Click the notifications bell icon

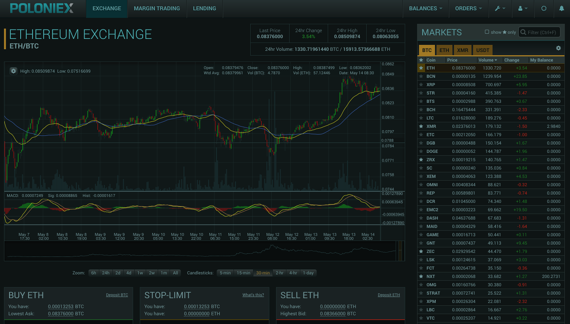point(561,8)
